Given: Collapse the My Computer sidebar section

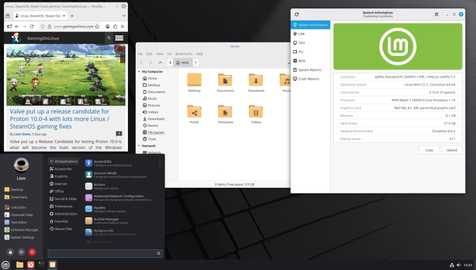Looking at the screenshot, I should tap(139, 71).
